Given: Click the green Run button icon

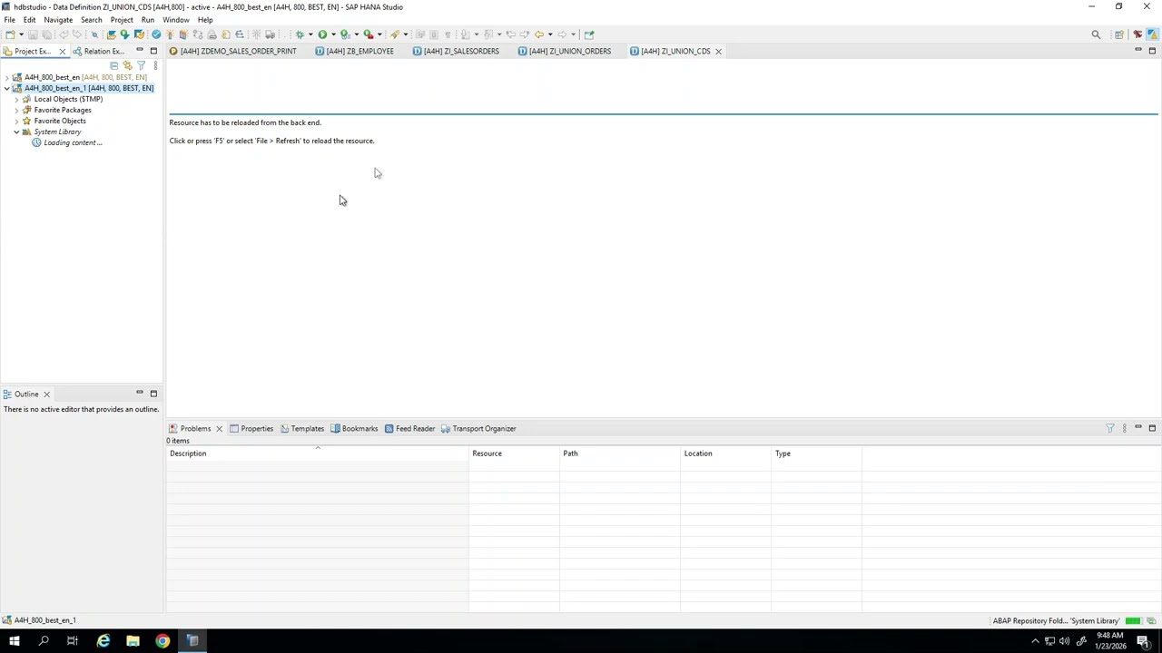Looking at the screenshot, I should point(322,34).
